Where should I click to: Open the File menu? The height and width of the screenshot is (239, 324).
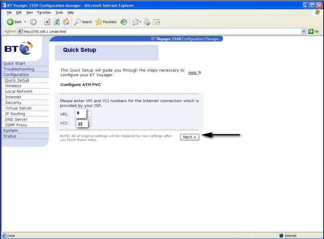click(9, 12)
